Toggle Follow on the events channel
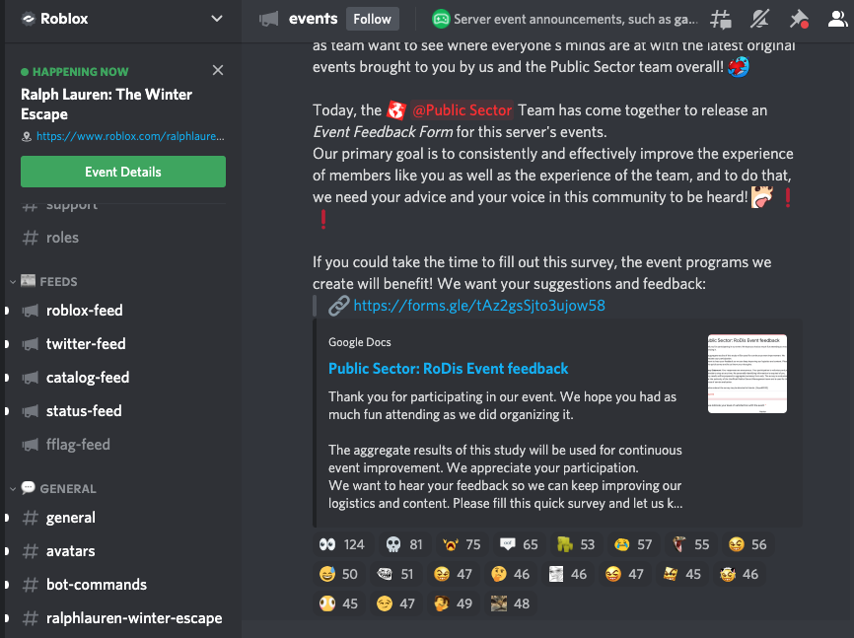854x638 pixels. tap(371, 18)
